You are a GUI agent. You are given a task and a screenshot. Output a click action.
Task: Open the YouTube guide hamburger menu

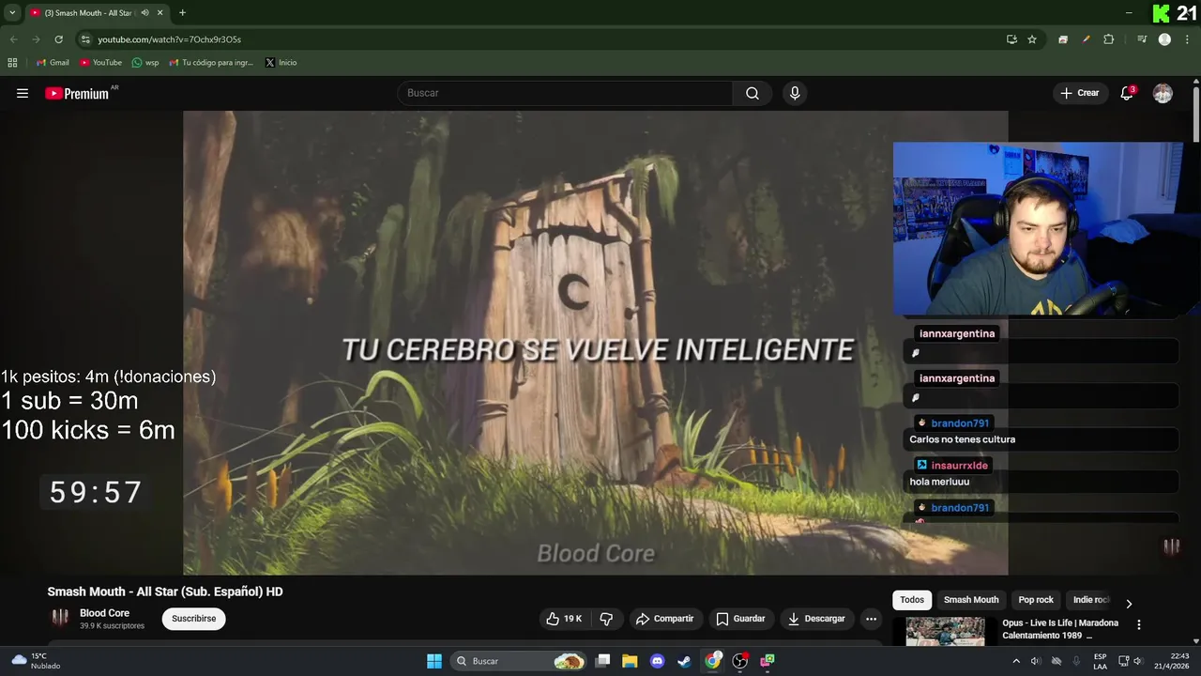pyautogui.click(x=23, y=93)
